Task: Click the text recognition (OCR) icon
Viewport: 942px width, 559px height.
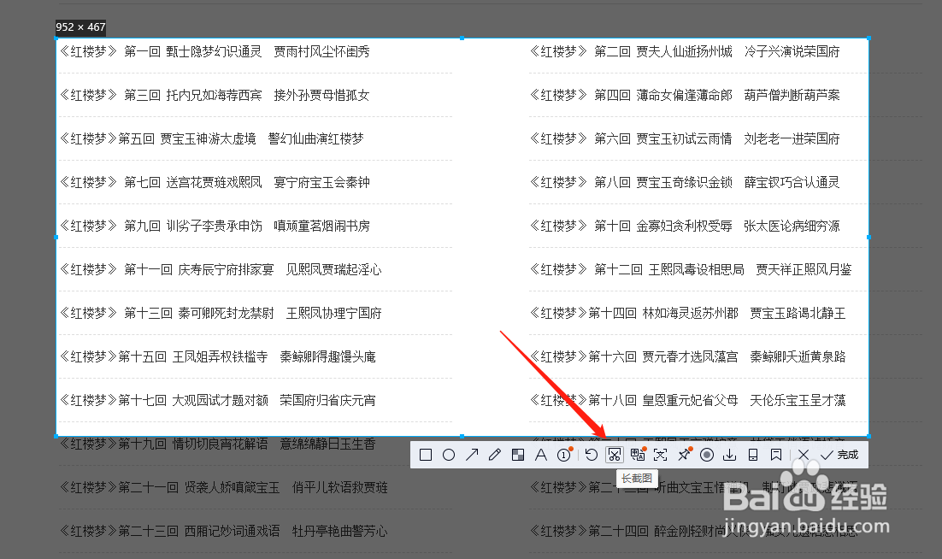Action: pos(660,455)
